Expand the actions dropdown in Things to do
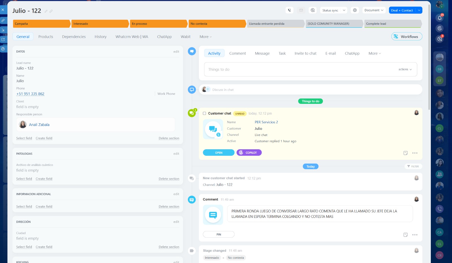 405,69
